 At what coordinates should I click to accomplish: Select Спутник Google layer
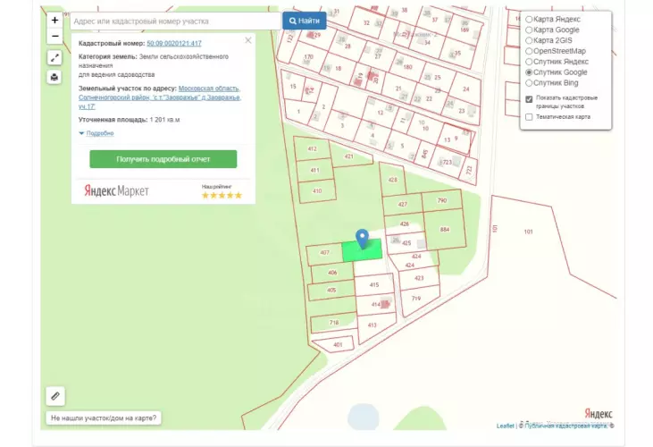point(529,72)
